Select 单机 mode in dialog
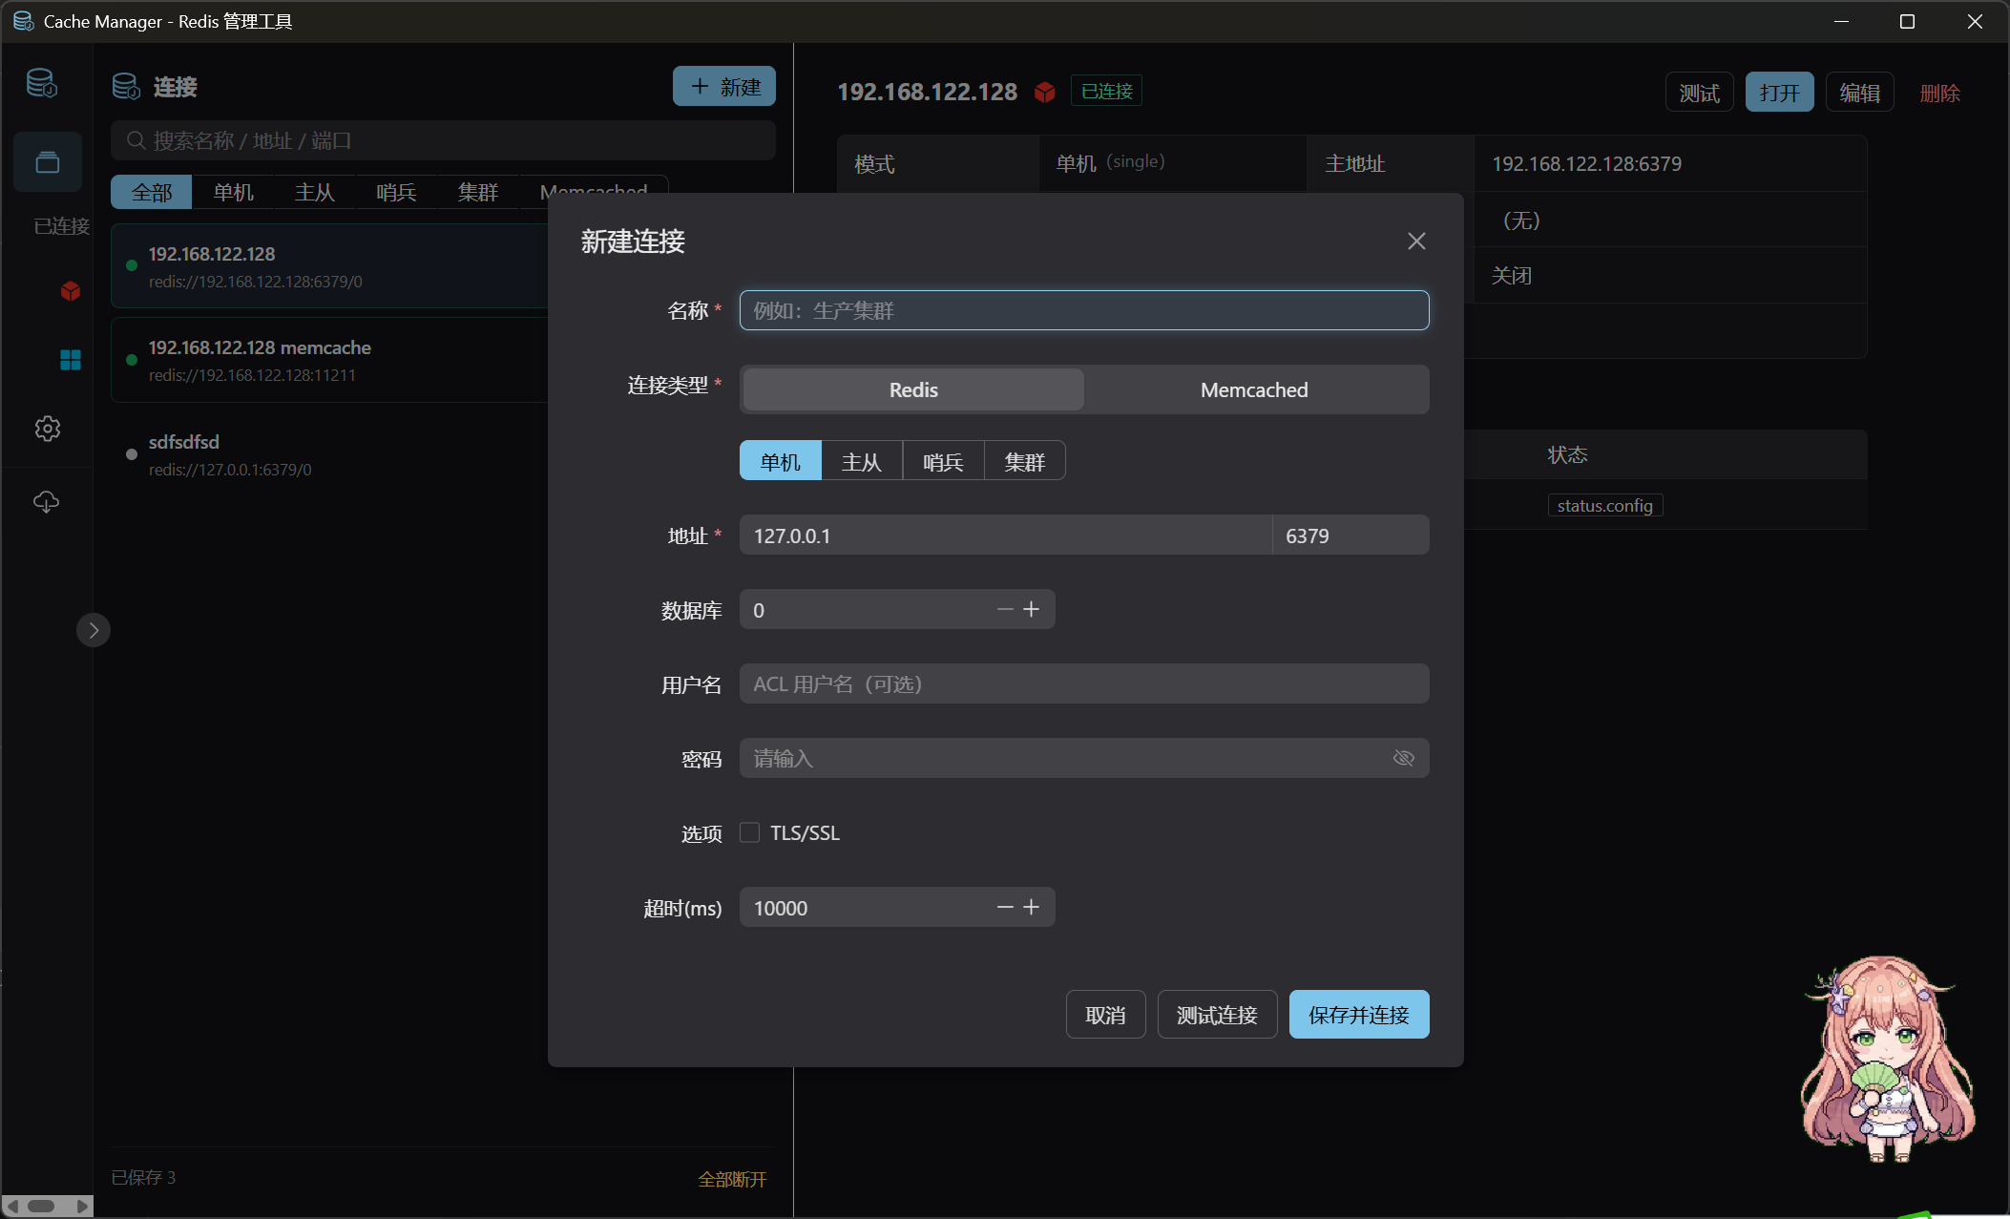2010x1219 pixels. coord(780,461)
